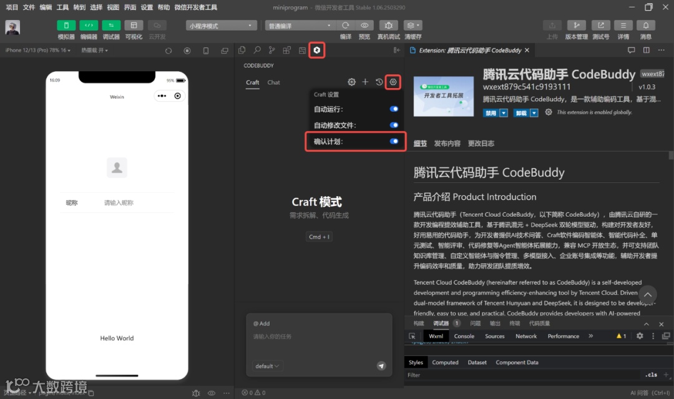Viewport: 674px width, 399px height.
Task: Toggle the 自动修改文件 switch
Action: pyautogui.click(x=394, y=125)
